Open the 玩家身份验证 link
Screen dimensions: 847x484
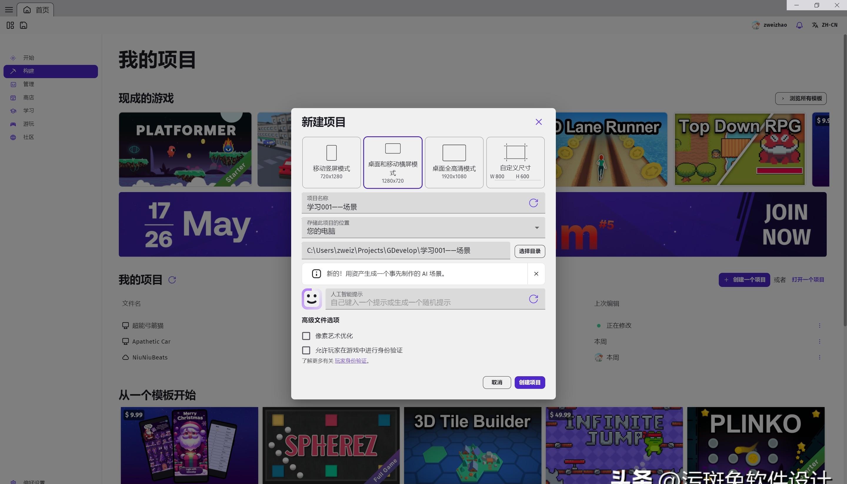point(351,361)
